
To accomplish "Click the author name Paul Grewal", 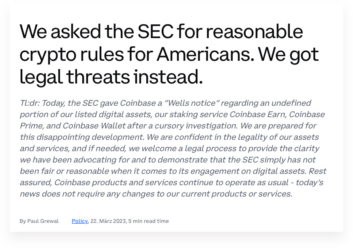I will pos(43,221).
